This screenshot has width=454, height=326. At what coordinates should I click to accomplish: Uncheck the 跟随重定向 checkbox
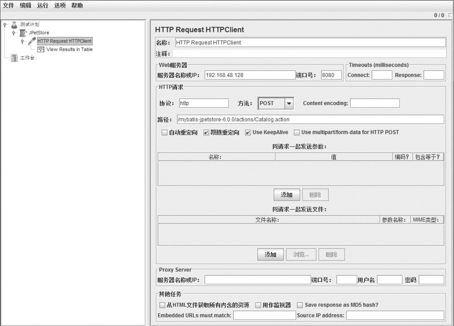[x=206, y=132]
